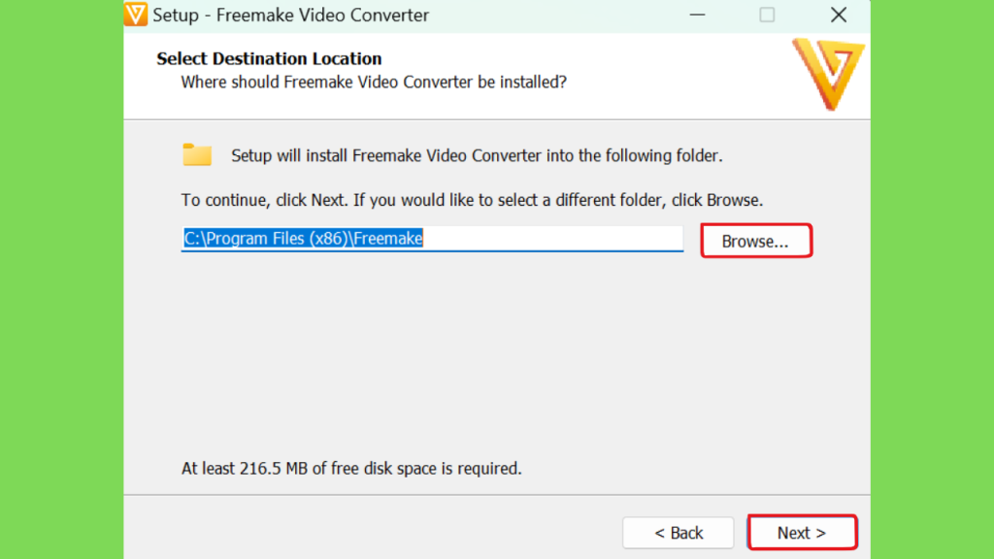Image resolution: width=994 pixels, height=559 pixels.
Task: Click the large Freemake logo in the header
Action: [x=828, y=74]
